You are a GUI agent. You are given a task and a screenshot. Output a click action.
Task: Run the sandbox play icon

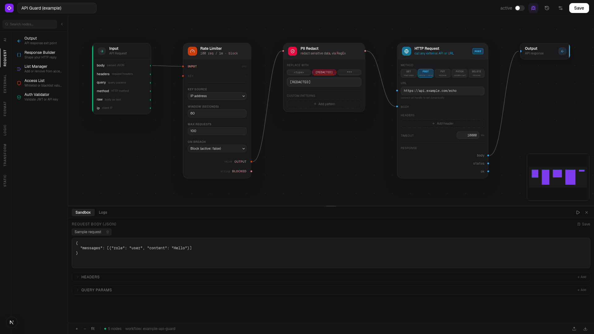578,212
